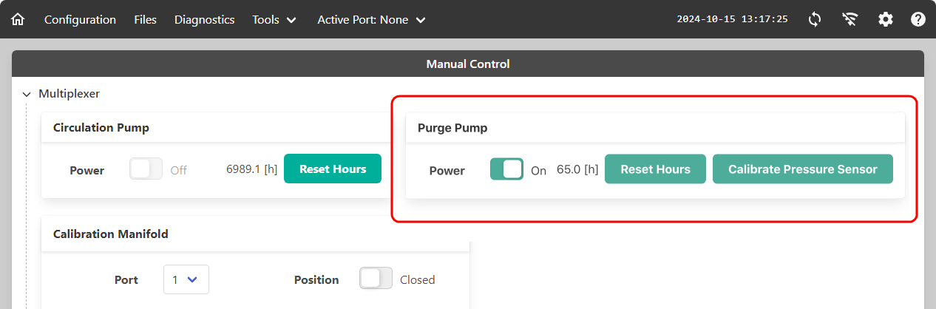Click the Manual Control header bar

click(468, 64)
